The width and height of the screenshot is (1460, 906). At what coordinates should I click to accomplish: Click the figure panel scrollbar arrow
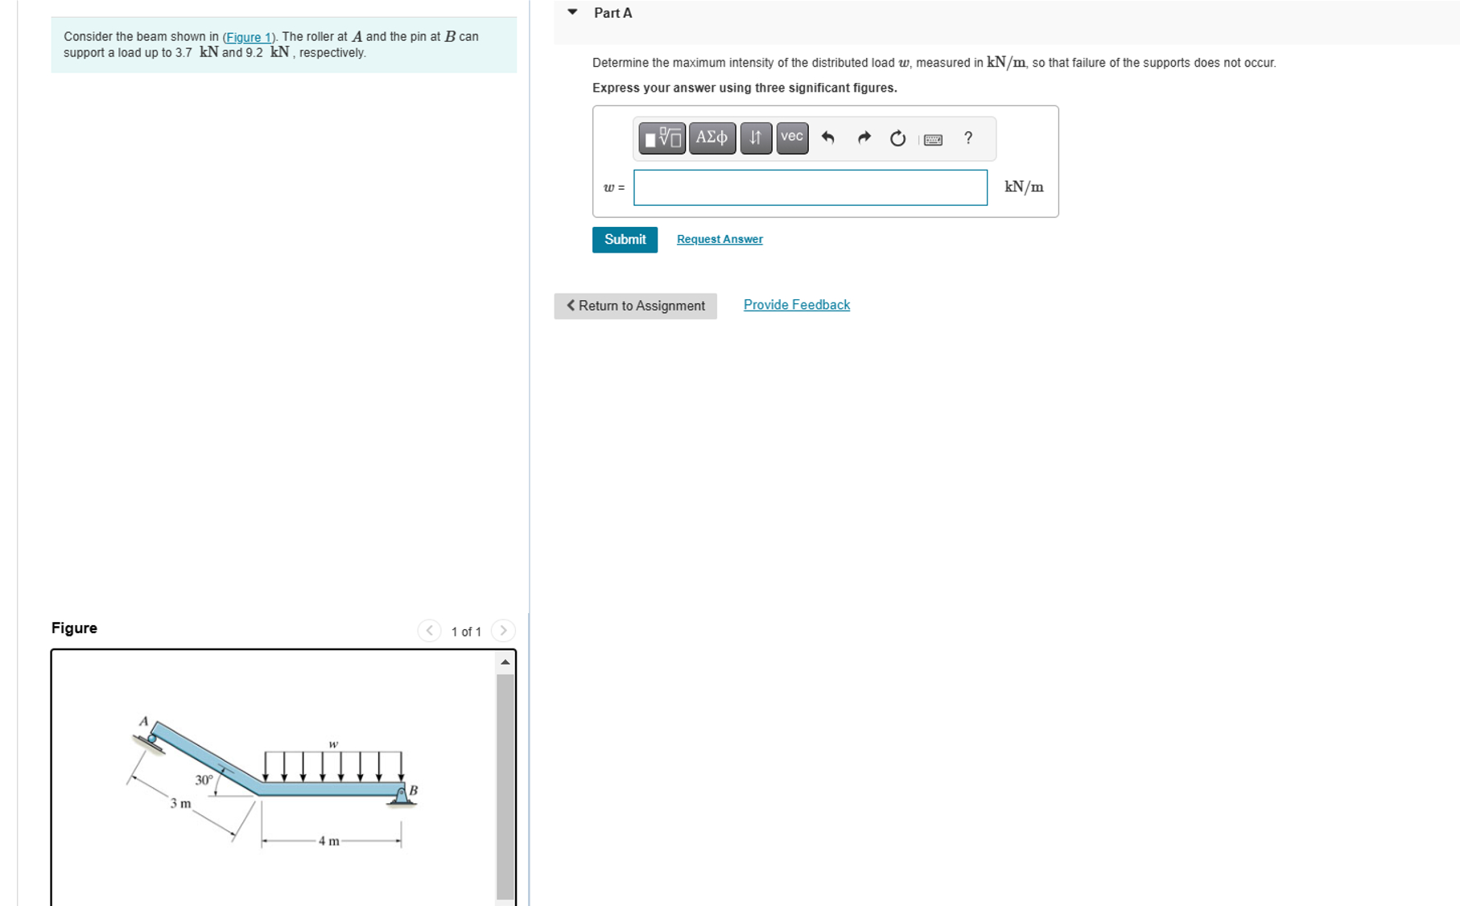pos(505,660)
